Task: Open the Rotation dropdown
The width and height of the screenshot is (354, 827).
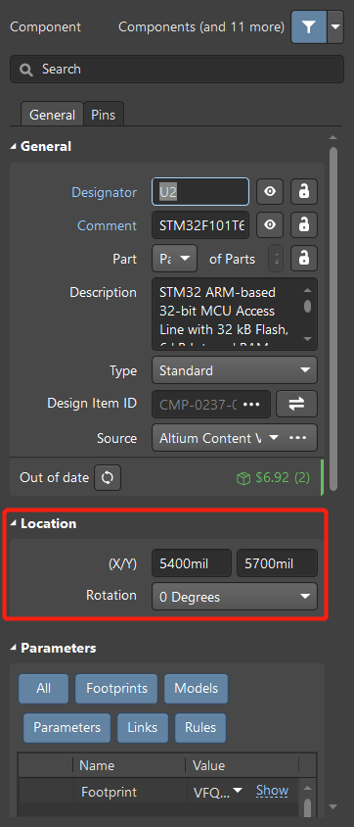Action: [x=235, y=597]
